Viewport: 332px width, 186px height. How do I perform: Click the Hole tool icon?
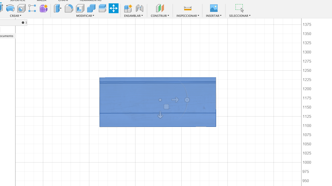pyautogui.click(x=21, y=8)
